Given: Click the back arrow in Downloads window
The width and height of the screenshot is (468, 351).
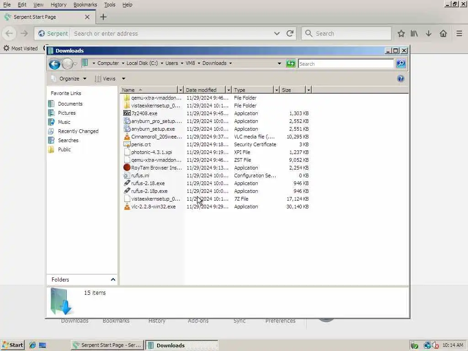Looking at the screenshot, I should pos(55,64).
